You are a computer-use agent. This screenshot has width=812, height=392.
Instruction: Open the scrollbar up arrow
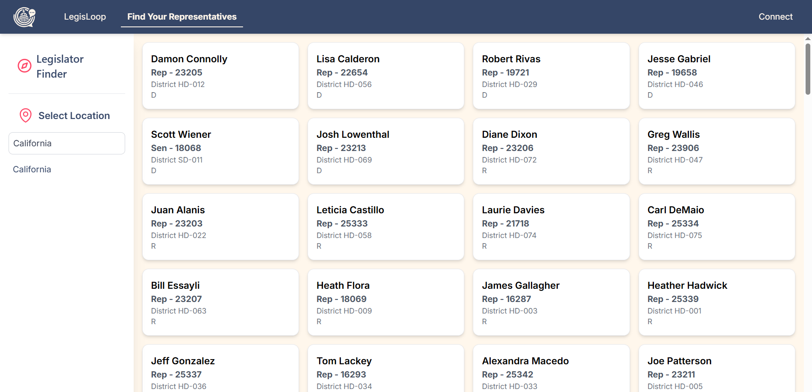coord(808,38)
